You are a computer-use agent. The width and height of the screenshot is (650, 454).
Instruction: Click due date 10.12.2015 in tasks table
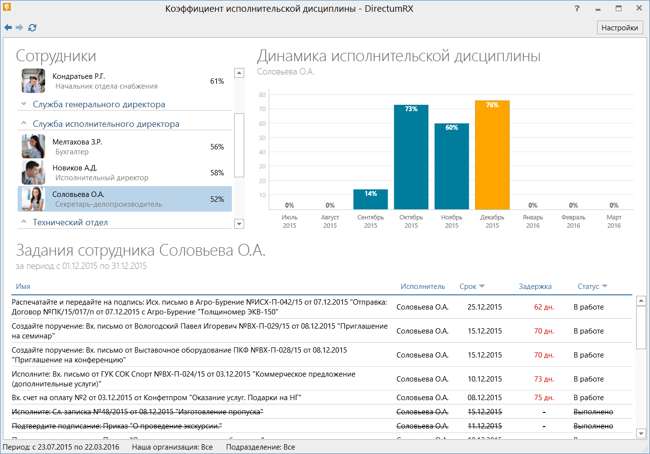pos(485,379)
